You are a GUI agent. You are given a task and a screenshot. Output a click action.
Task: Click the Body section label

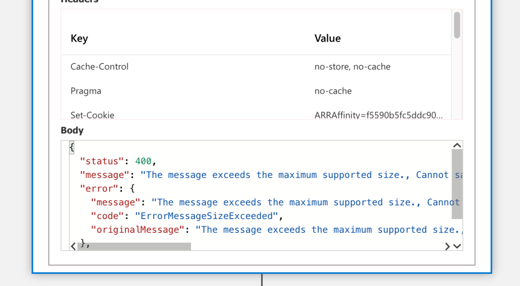(x=72, y=130)
